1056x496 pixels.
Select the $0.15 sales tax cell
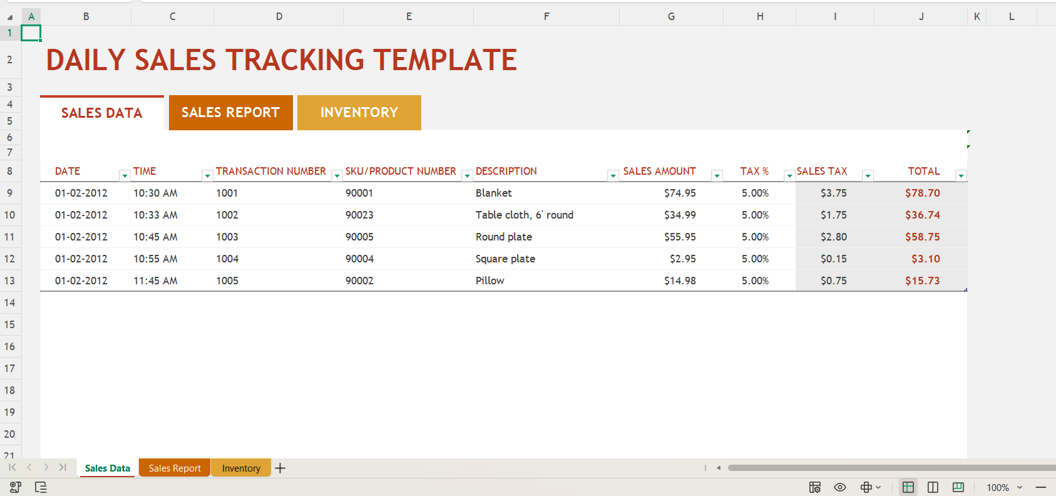click(x=835, y=259)
